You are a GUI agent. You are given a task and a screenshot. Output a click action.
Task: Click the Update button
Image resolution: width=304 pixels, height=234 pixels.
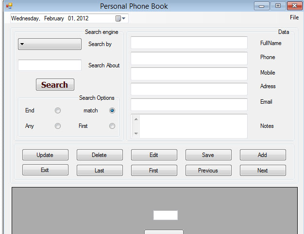point(45,155)
